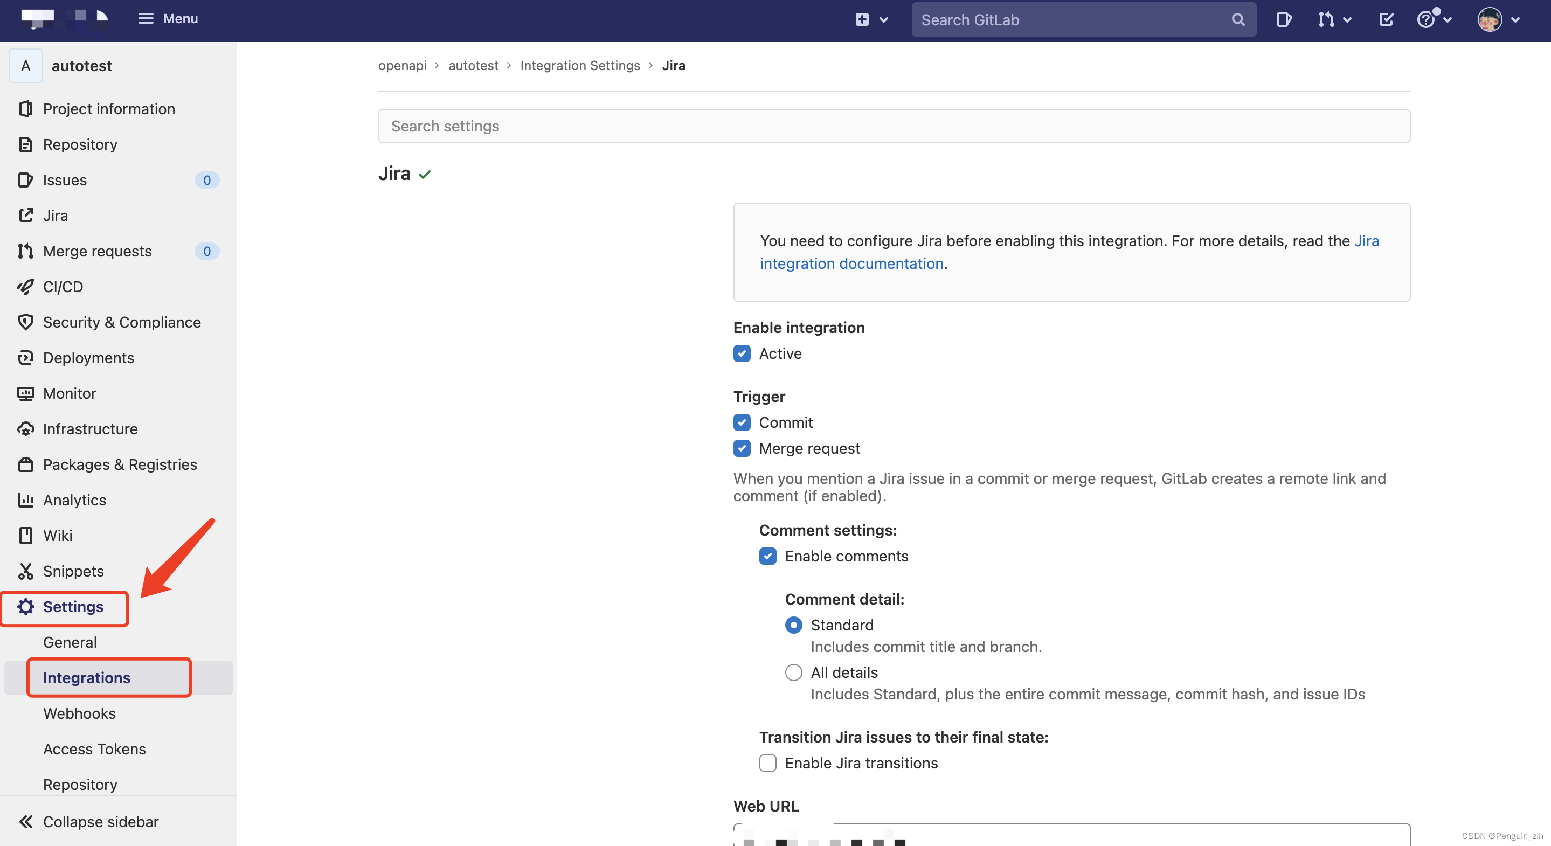Screen dimensions: 1551x846
Task: Open the Issues section in sidebar
Action: coord(65,179)
